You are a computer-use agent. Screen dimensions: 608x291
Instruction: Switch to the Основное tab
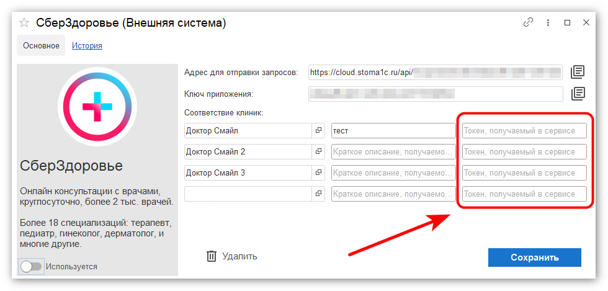pyautogui.click(x=41, y=46)
